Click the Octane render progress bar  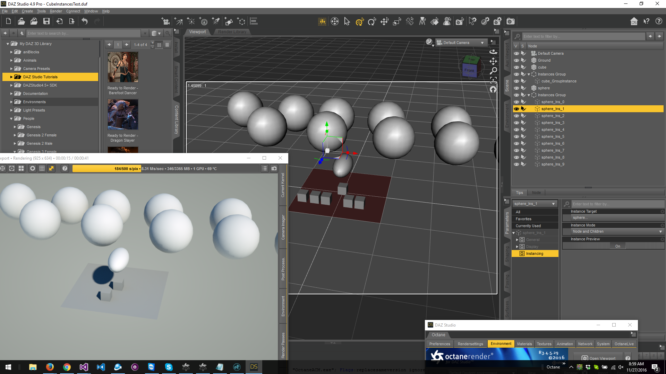pyautogui.click(x=106, y=169)
